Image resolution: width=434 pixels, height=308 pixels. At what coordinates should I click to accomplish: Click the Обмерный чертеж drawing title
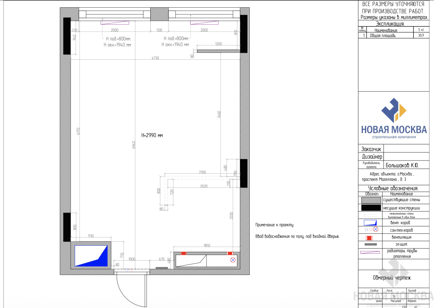[x=392, y=278]
